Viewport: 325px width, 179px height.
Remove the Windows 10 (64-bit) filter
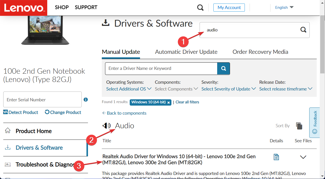168,102
